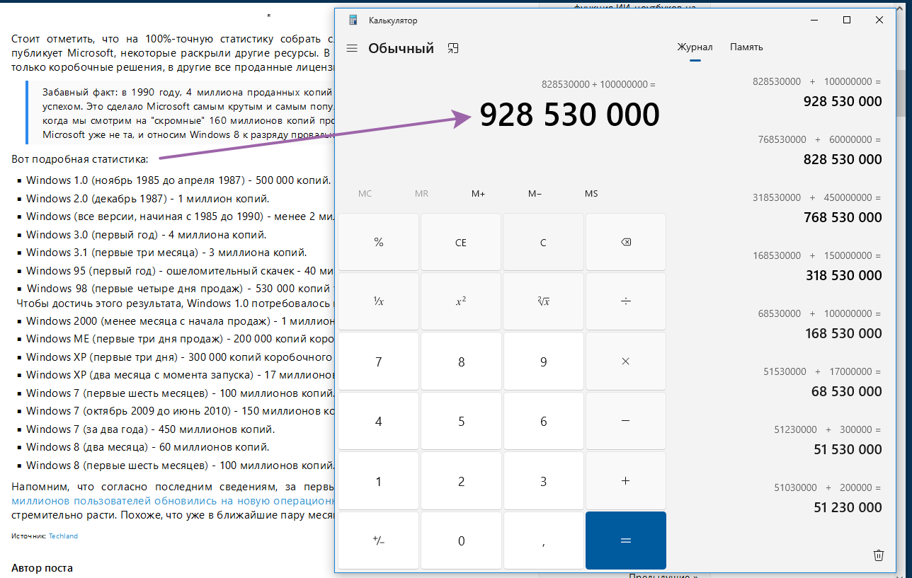The height and width of the screenshot is (578, 912).
Task: Click the plus/minus sign toggle key
Action: (378, 541)
